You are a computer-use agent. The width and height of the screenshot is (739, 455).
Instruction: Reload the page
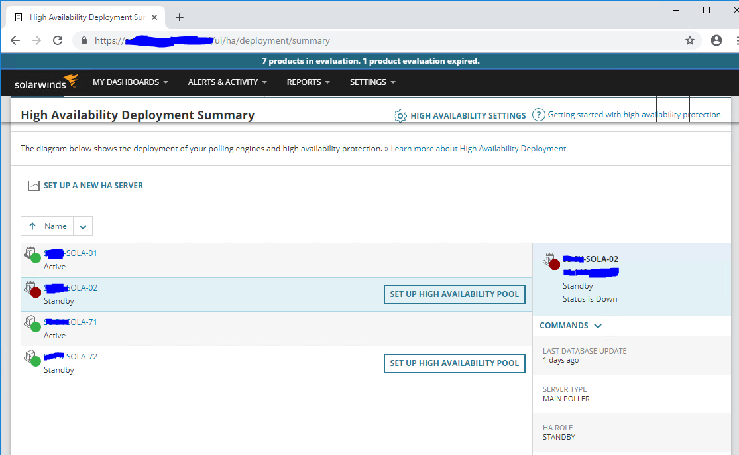(58, 40)
